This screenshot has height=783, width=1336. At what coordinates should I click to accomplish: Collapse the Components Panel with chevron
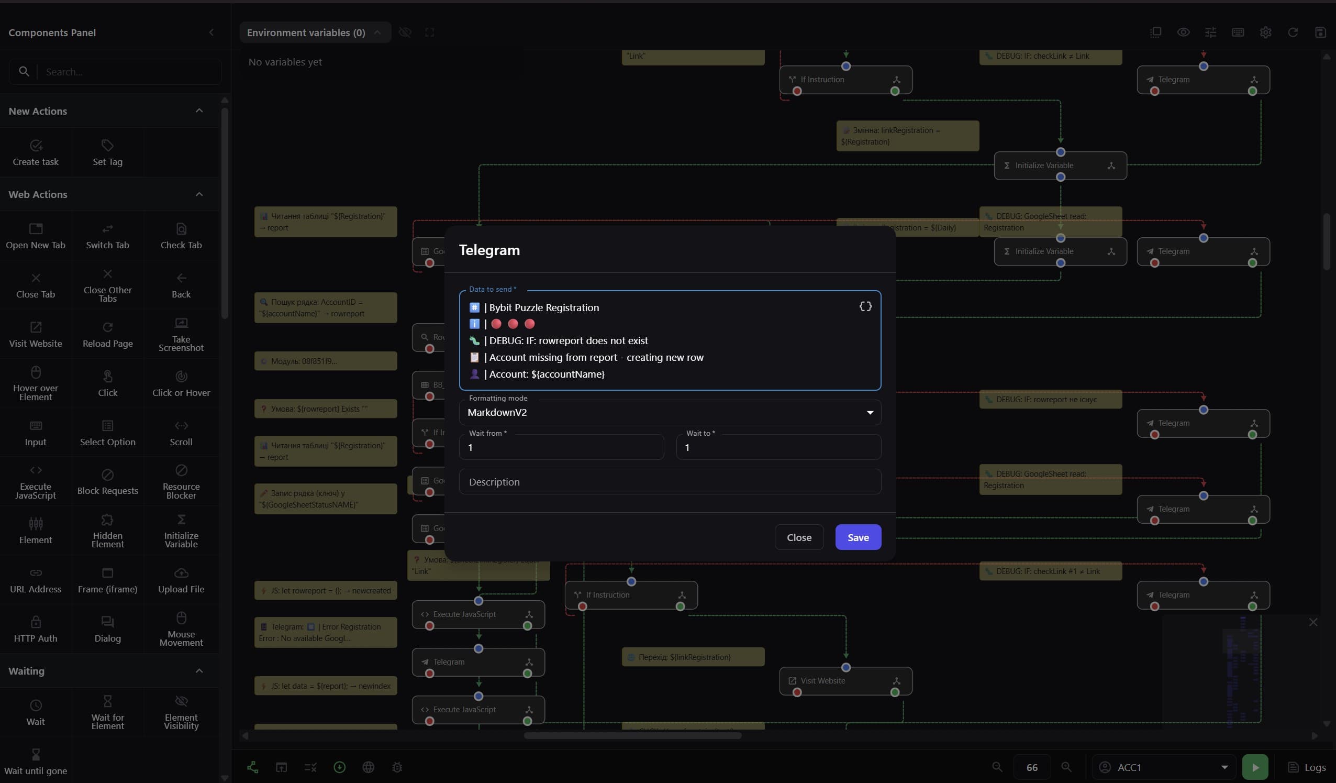click(x=211, y=32)
